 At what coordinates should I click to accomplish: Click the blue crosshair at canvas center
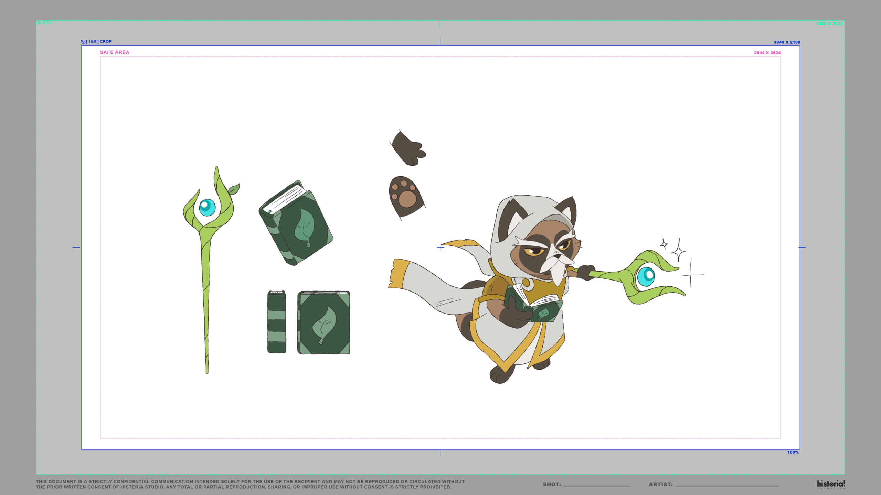coord(440,247)
